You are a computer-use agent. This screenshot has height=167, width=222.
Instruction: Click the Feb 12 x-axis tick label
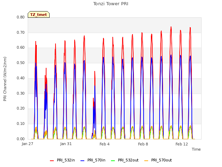tap(182, 144)
